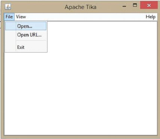160x139 pixels.
Task: Quit the application using Exit item
Action: (26, 47)
